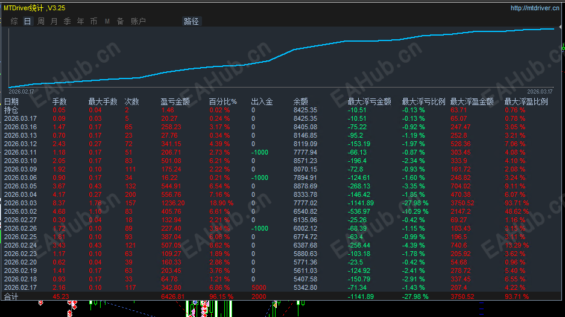The width and height of the screenshot is (565, 317).
Task: Click the 最大手数 column header
Action: pyautogui.click(x=103, y=101)
